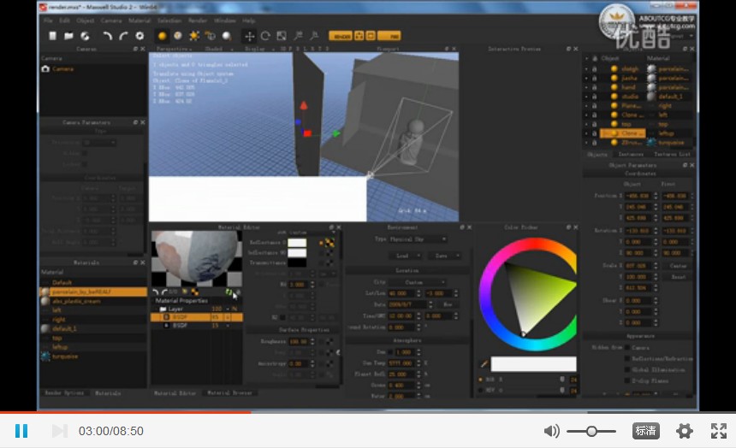Click the orange FIRE button
Screen dimensions: 736x448
389,36
